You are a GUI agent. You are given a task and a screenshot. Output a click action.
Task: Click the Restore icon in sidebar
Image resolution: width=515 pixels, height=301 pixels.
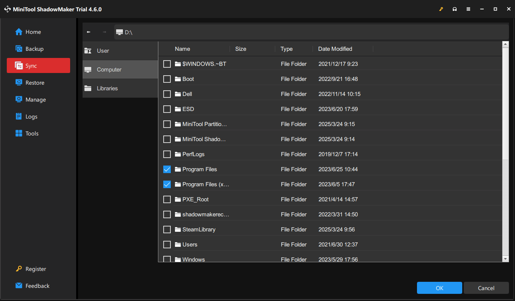click(x=19, y=83)
